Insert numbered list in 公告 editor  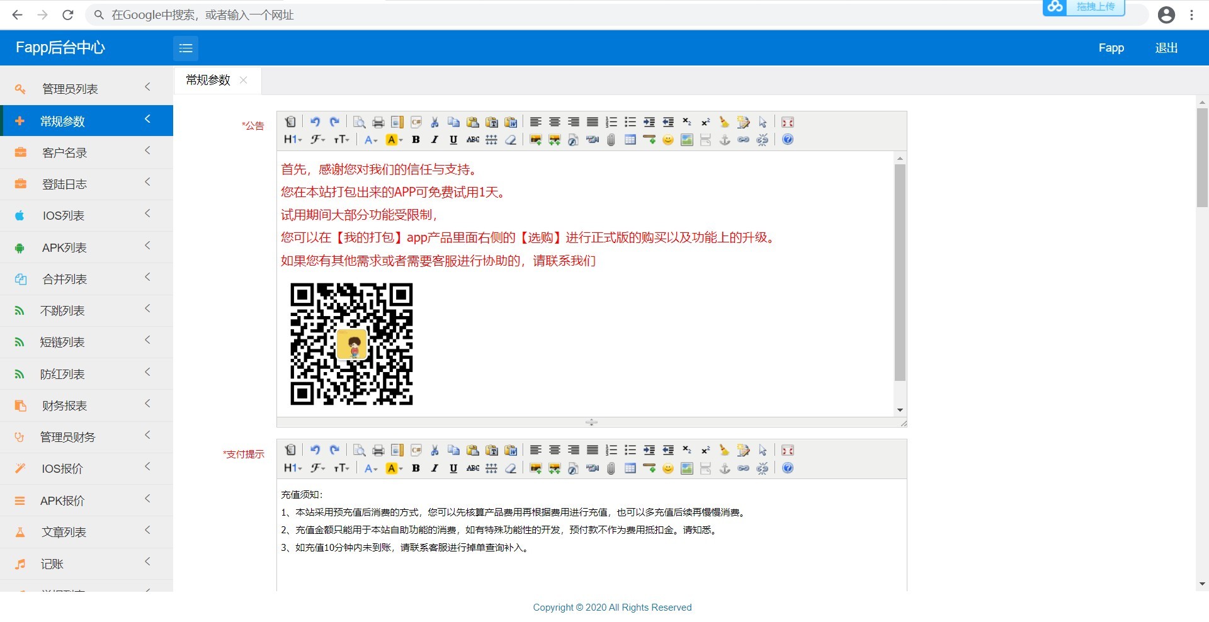tap(611, 122)
